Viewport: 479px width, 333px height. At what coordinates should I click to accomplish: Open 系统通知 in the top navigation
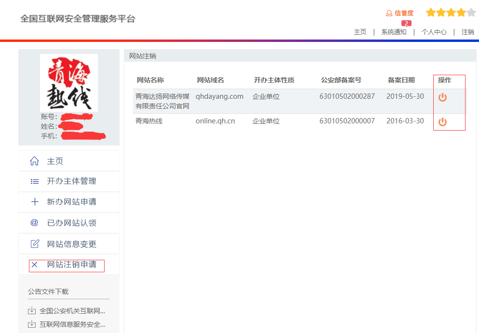(394, 32)
